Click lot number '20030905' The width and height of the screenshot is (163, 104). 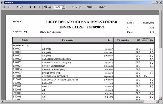click(109, 70)
